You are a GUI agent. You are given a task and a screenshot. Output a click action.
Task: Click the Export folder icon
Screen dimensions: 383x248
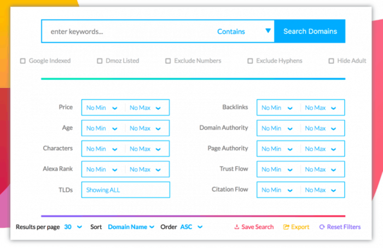click(x=286, y=227)
